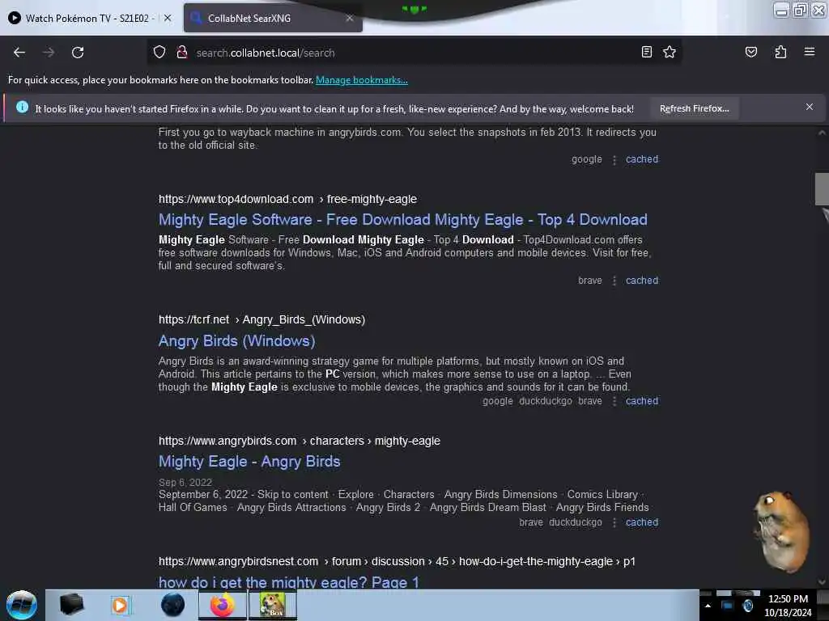Click the forward navigation arrow

point(49,53)
